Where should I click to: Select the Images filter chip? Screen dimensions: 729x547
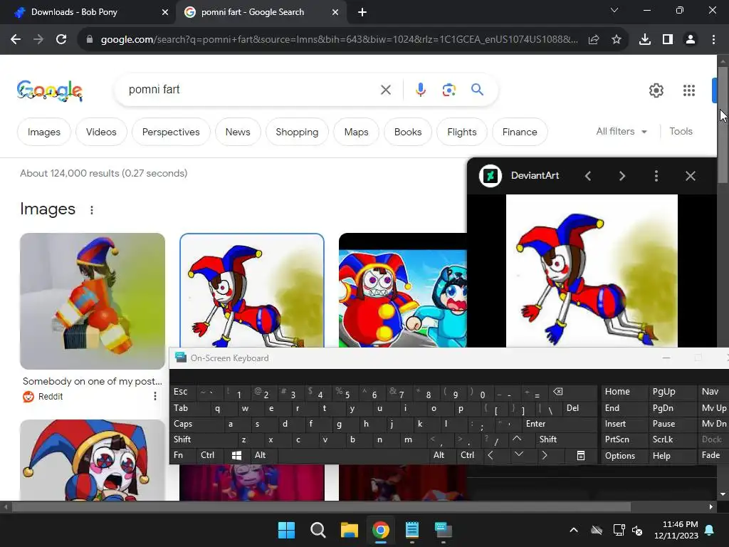[x=43, y=132]
